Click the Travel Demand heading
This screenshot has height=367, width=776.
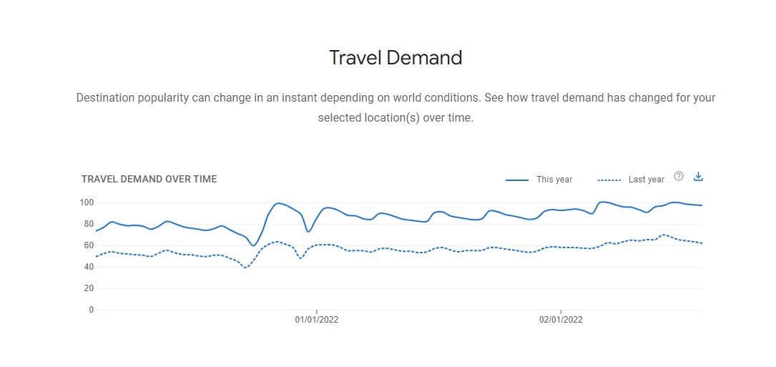tap(396, 58)
